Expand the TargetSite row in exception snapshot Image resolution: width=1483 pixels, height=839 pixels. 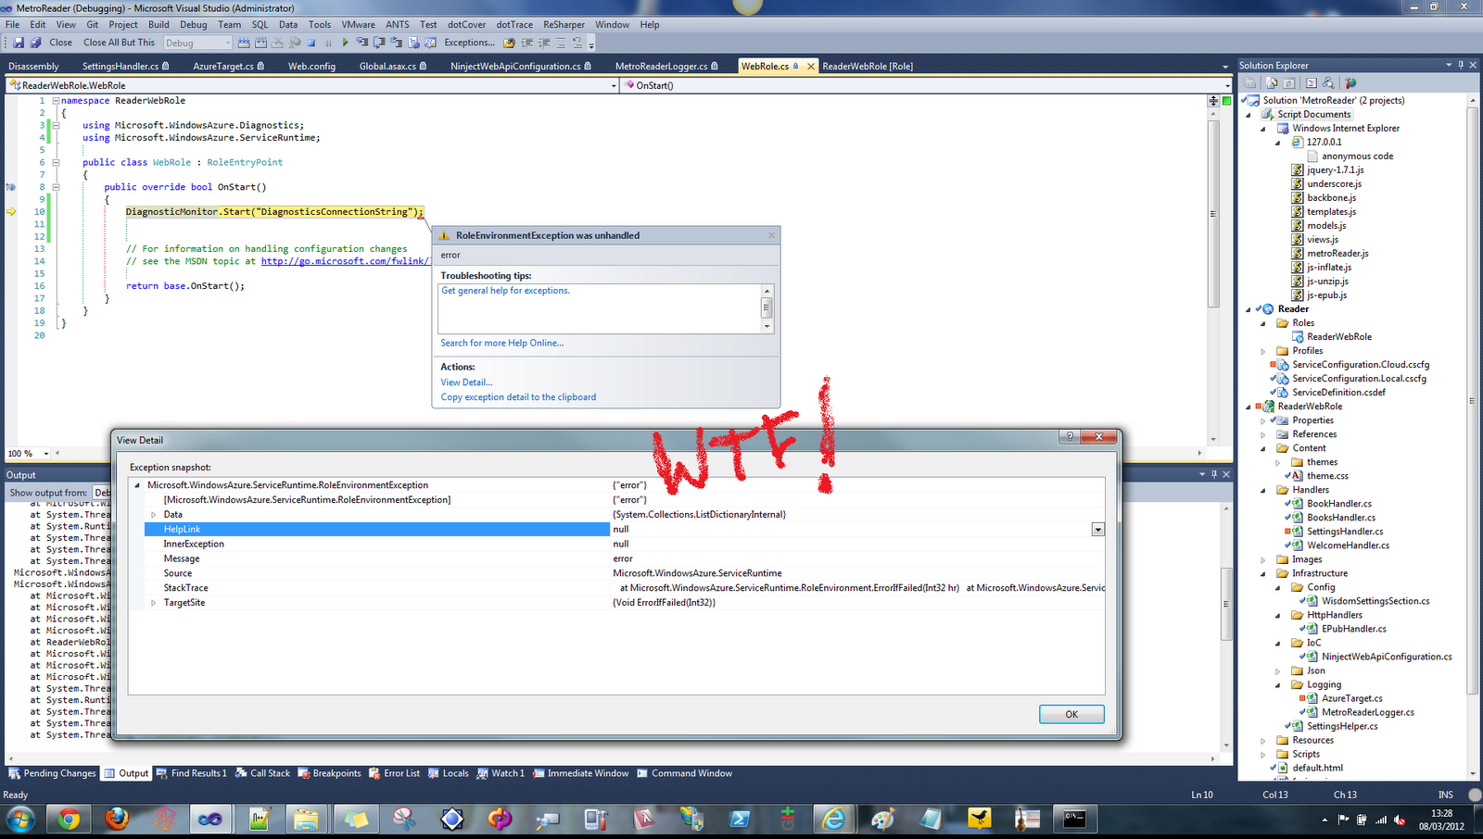154,603
